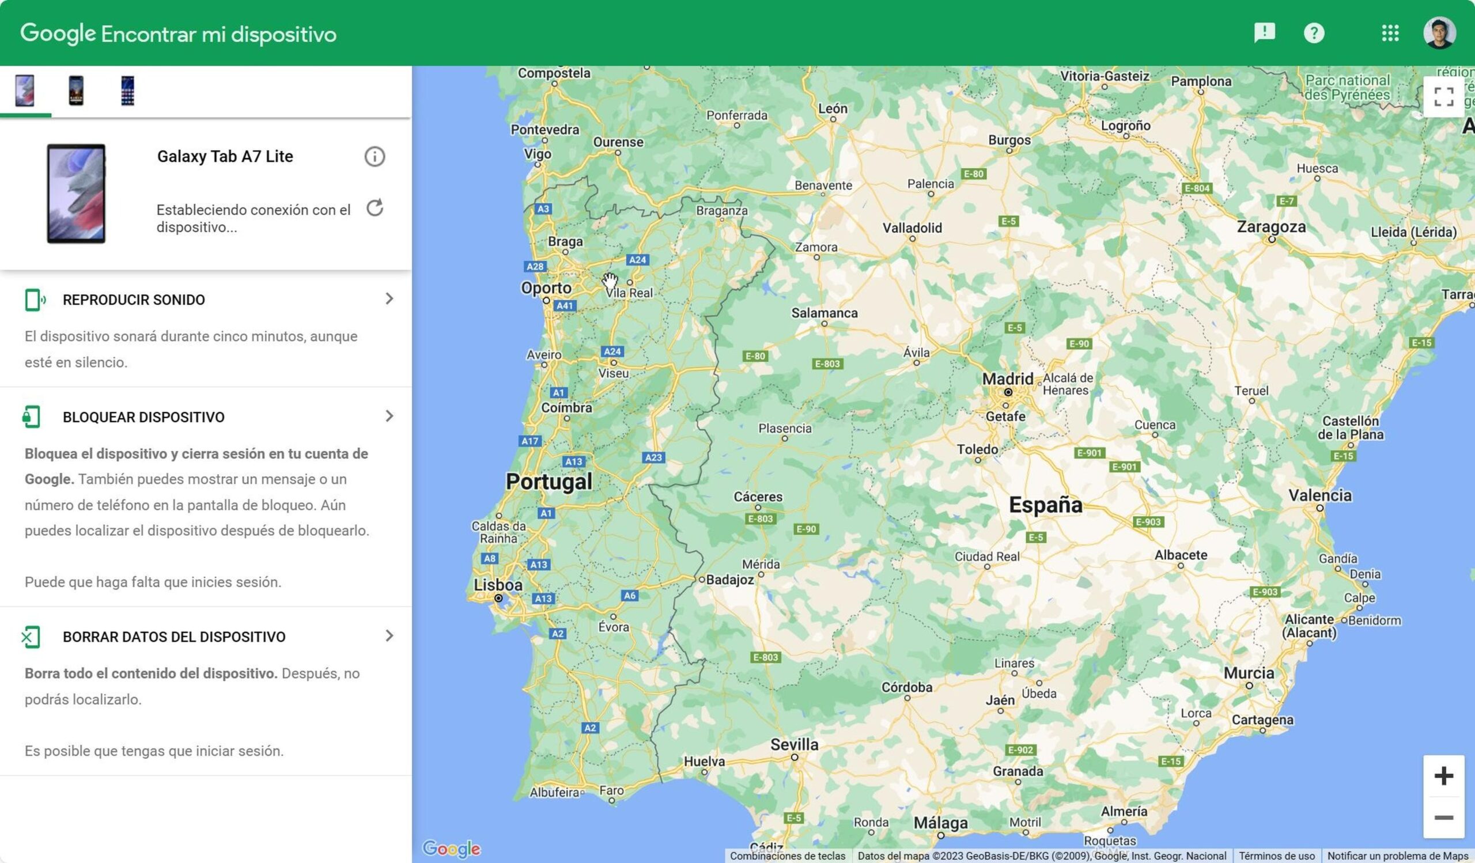The width and height of the screenshot is (1475, 863).
Task: Click the Salamanca label on the map
Action: click(x=824, y=313)
